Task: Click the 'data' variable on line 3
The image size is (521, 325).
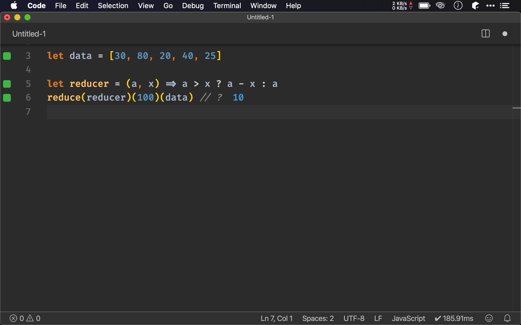Action: 81,56
